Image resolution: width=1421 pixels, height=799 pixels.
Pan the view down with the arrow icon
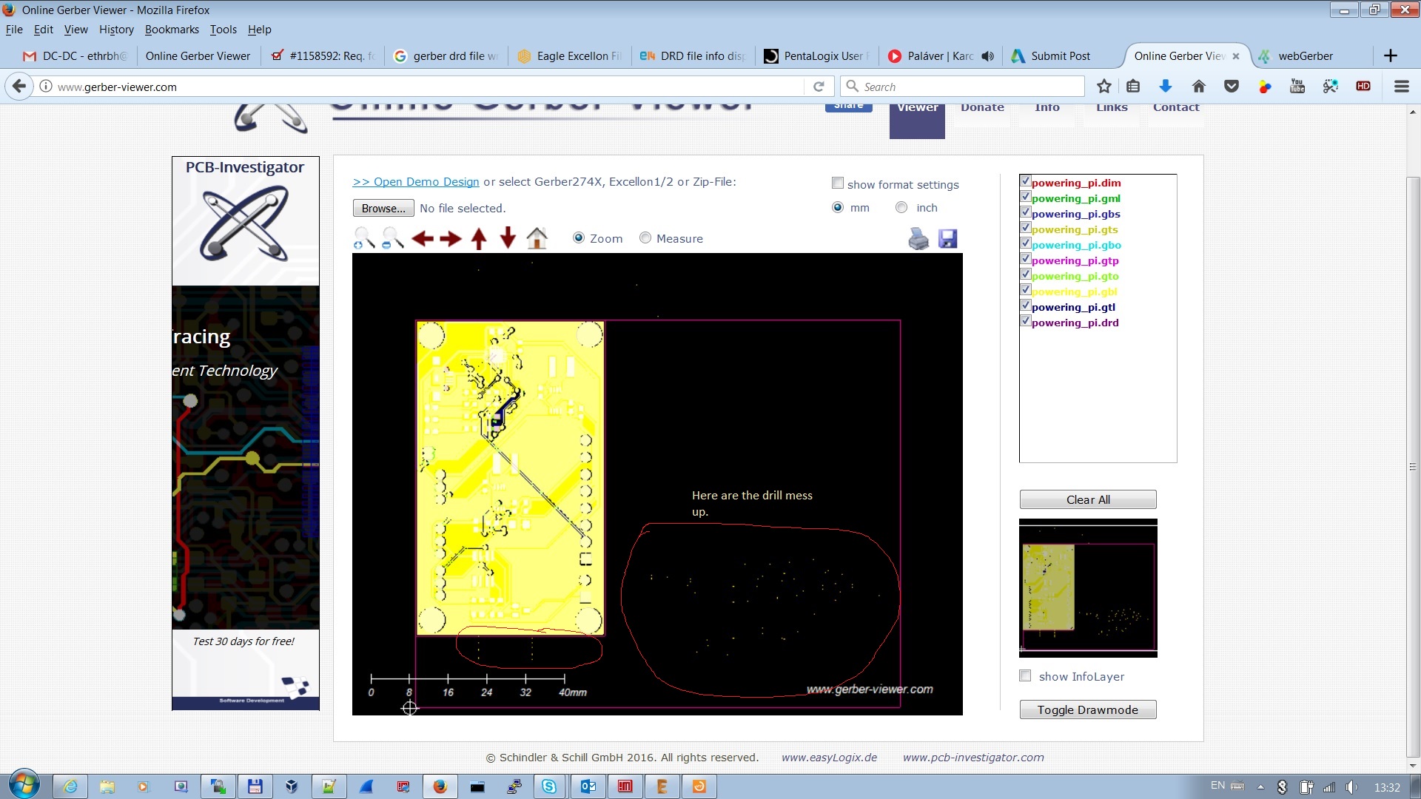508,238
